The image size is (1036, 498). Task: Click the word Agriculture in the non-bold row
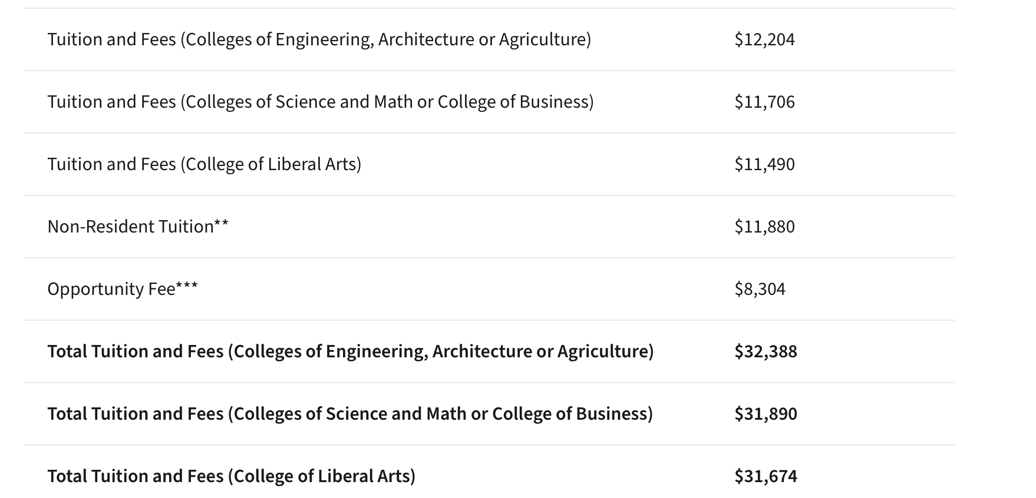tap(542, 39)
